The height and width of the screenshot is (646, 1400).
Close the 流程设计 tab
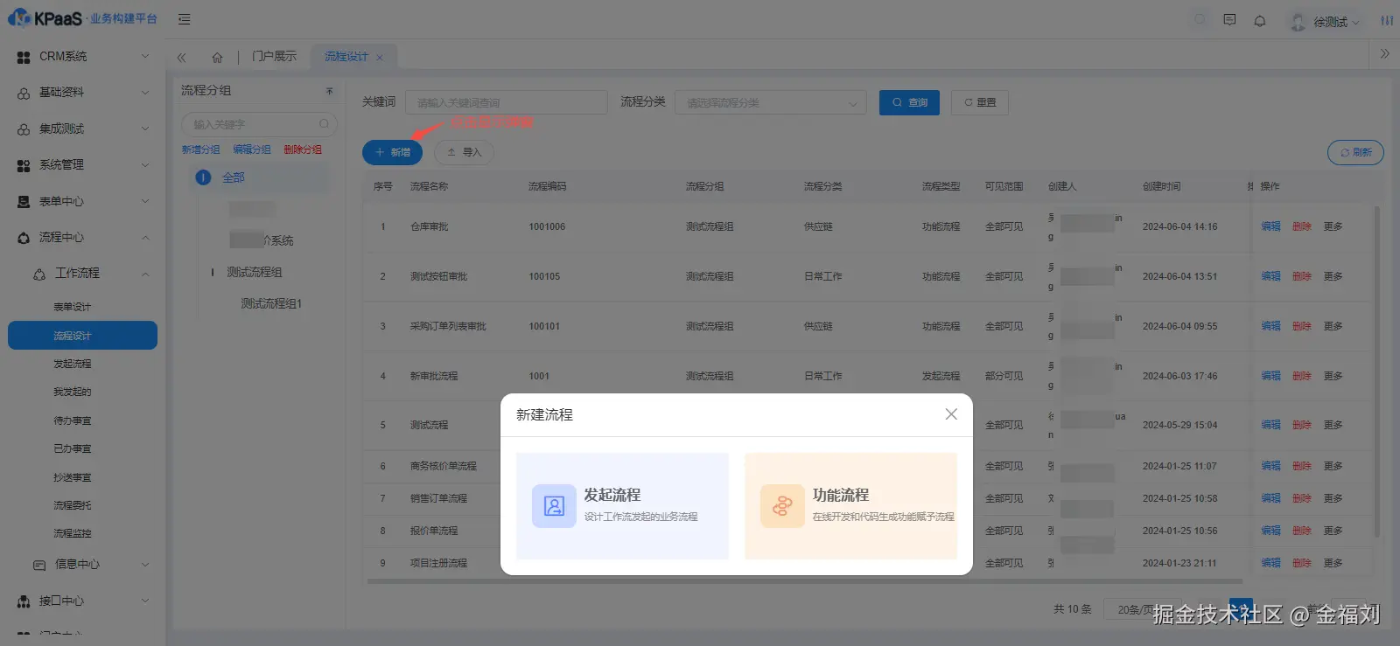(x=380, y=58)
